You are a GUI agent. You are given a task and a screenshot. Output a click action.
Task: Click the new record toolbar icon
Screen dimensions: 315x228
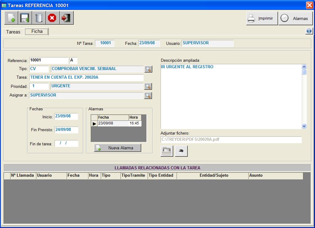click(x=11, y=18)
